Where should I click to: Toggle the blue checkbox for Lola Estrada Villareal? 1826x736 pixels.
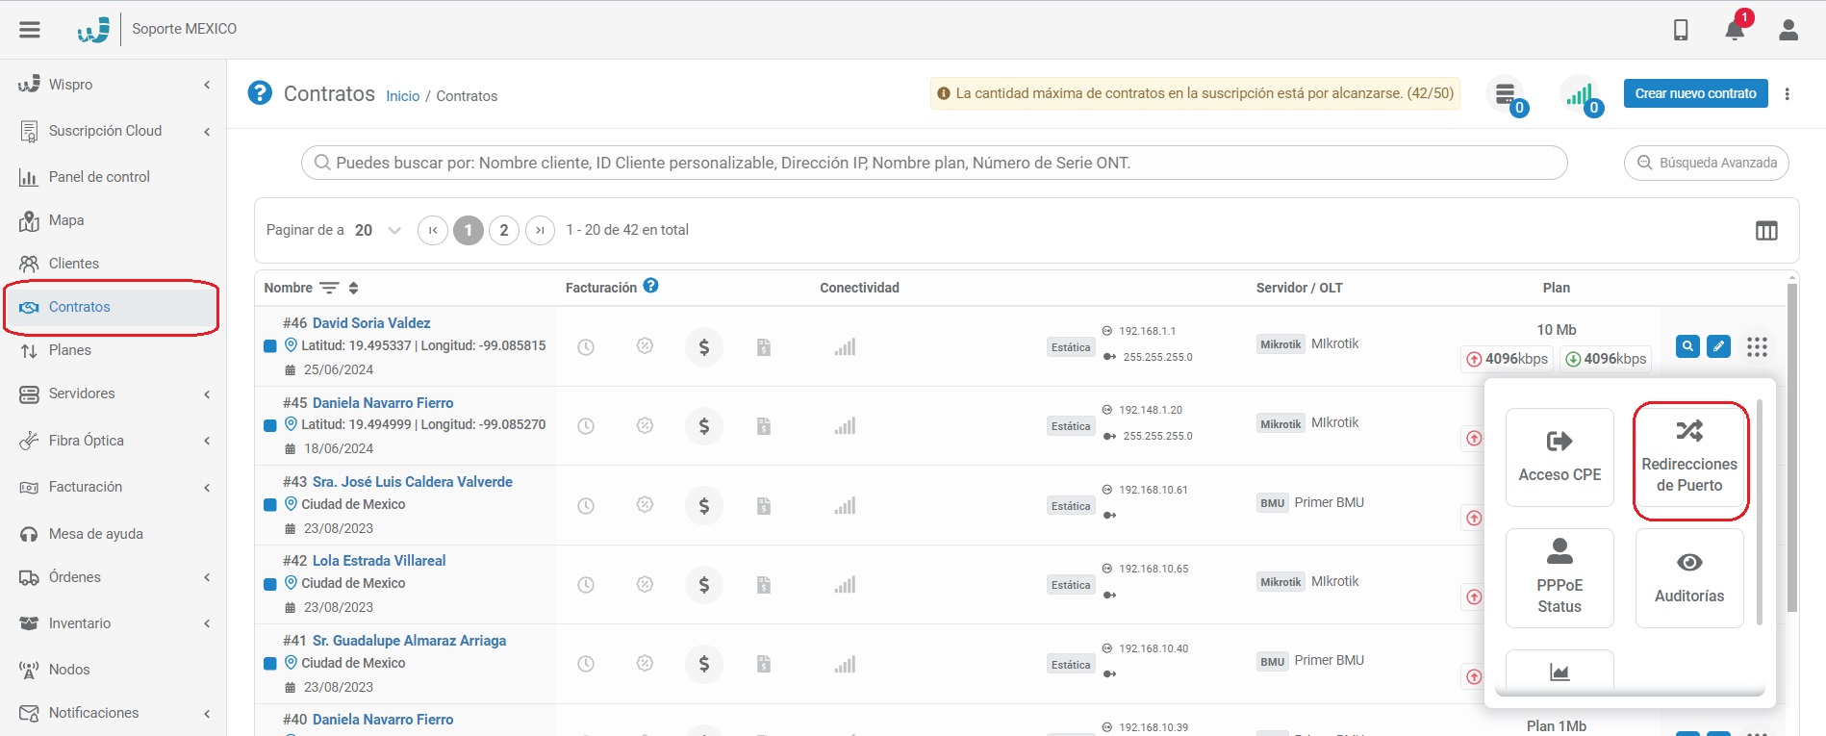pos(270,584)
